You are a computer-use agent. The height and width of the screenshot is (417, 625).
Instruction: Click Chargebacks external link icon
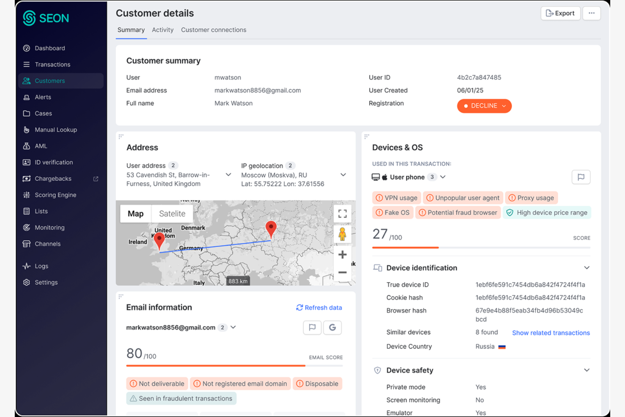click(96, 179)
